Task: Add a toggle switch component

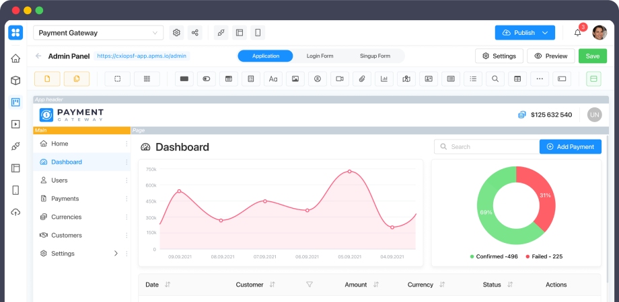Action: 207,79
